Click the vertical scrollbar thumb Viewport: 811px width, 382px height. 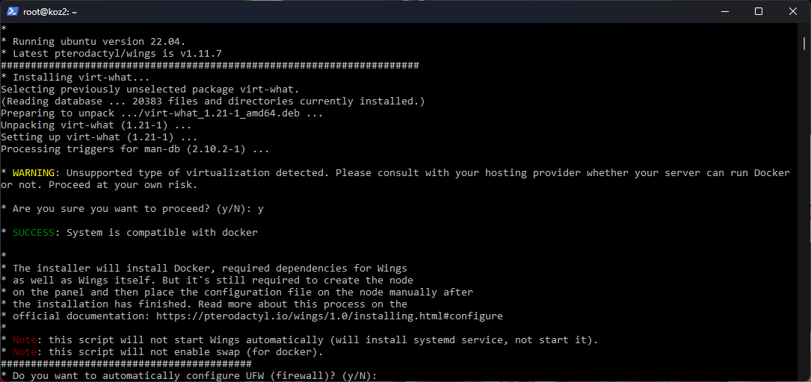coord(804,43)
